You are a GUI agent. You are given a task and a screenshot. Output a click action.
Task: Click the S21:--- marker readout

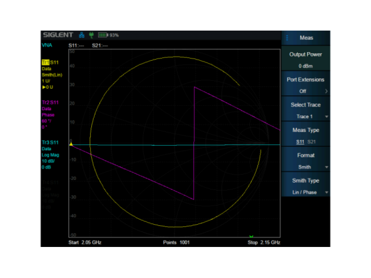(100, 45)
